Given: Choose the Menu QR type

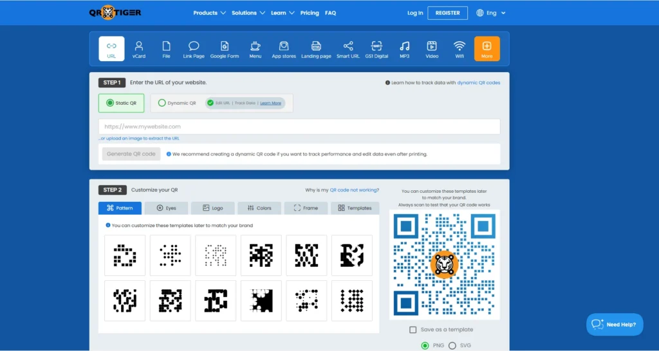Looking at the screenshot, I should (x=255, y=49).
